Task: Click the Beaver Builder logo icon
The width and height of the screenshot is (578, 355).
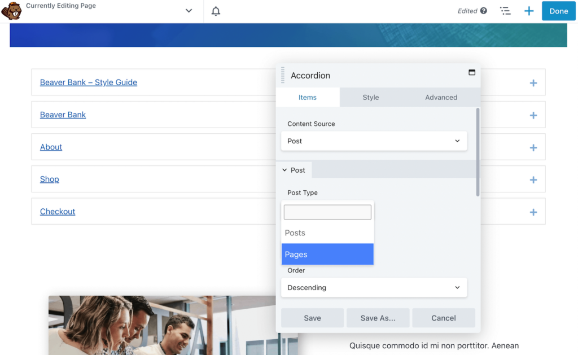Action: coord(11,11)
